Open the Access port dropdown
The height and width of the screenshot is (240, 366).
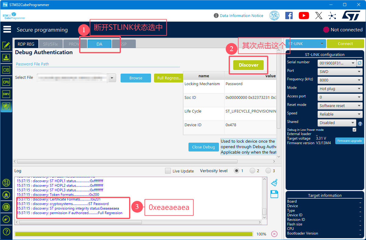coord(340,97)
